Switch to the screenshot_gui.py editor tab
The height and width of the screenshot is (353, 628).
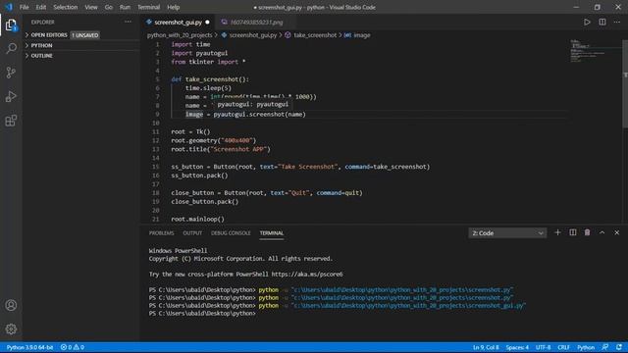tap(178, 22)
